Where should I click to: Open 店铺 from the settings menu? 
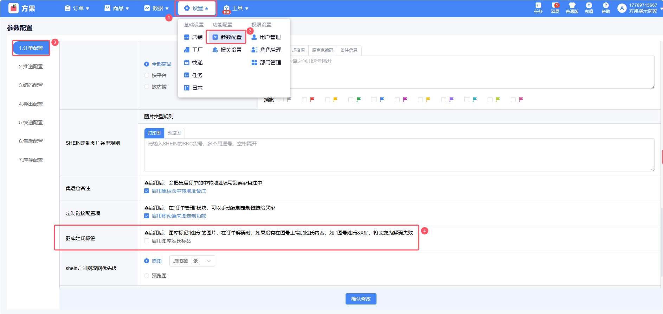pyautogui.click(x=193, y=37)
